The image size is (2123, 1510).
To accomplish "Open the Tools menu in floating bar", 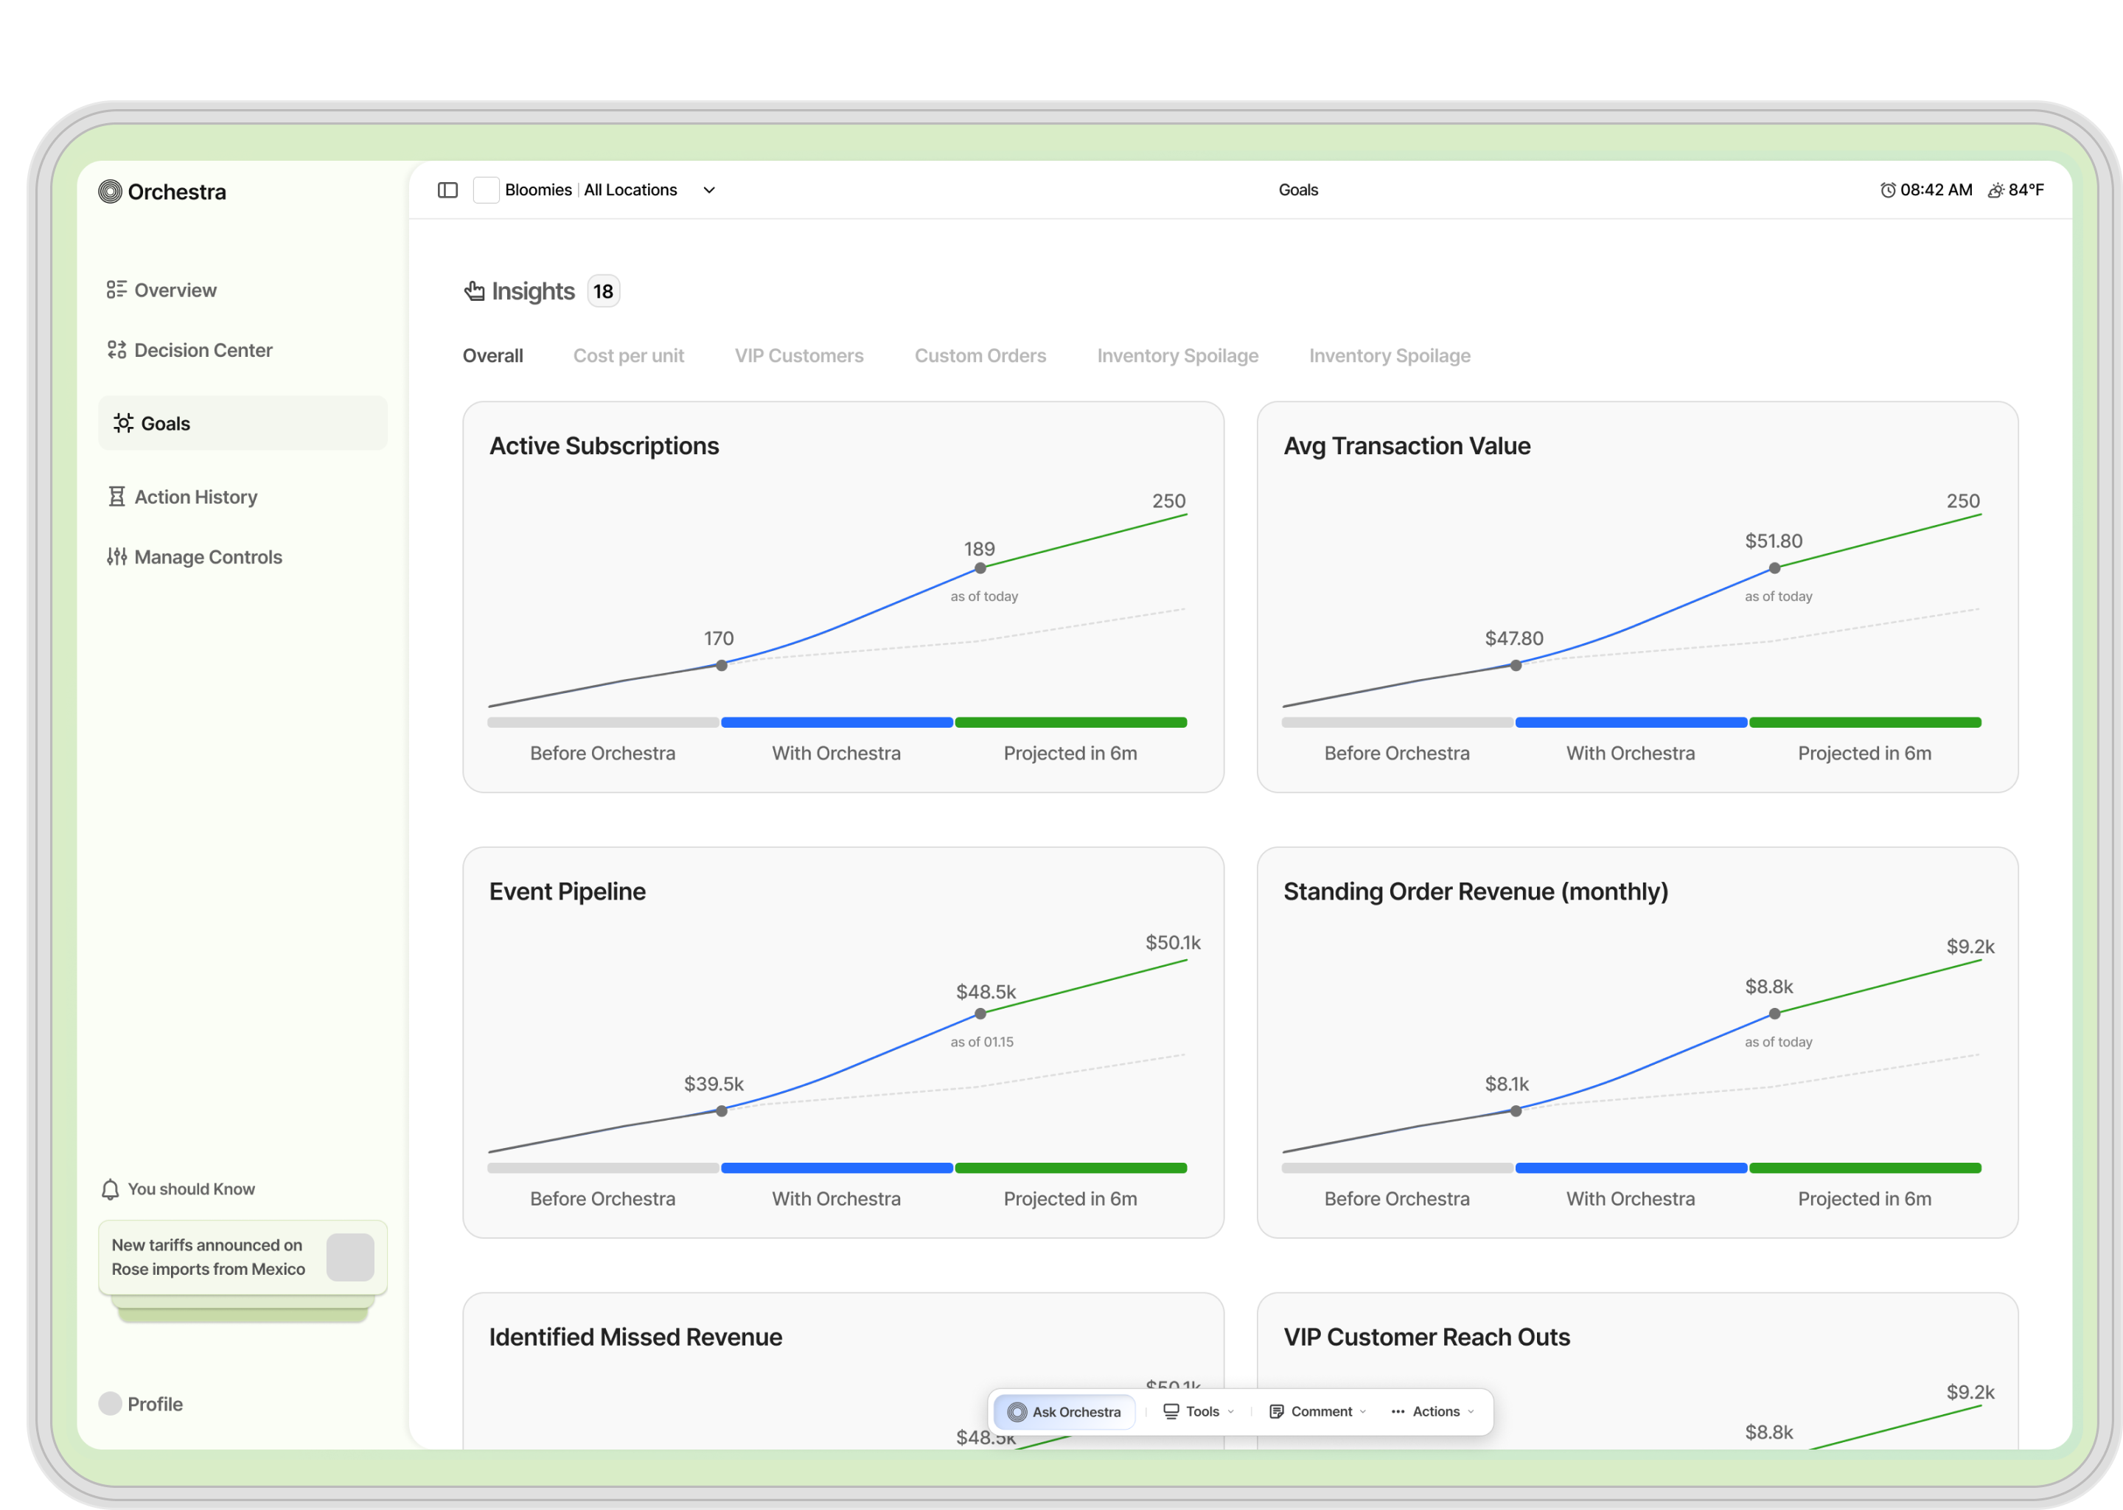I will coord(1199,1411).
